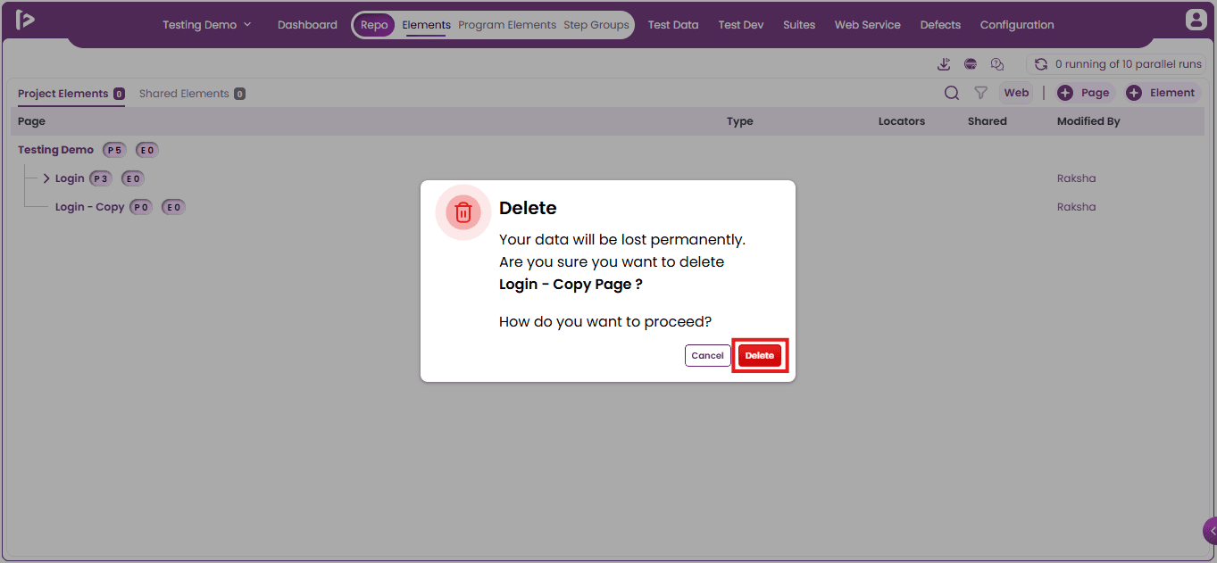This screenshot has width=1217, height=563.
Task: Click the P0 badge on Login - Copy
Action: pos(141,207)
